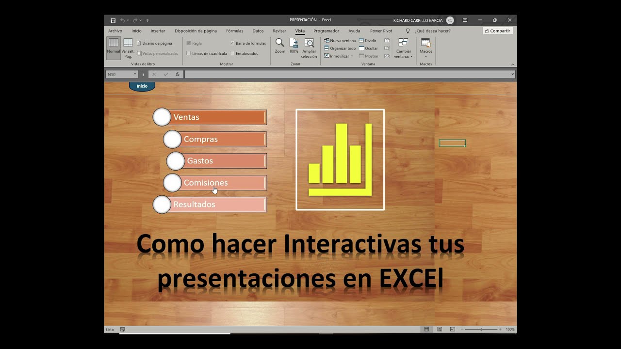Click the Regla checkbox
This screenshot has height=349, width=621.
(189, 43)
